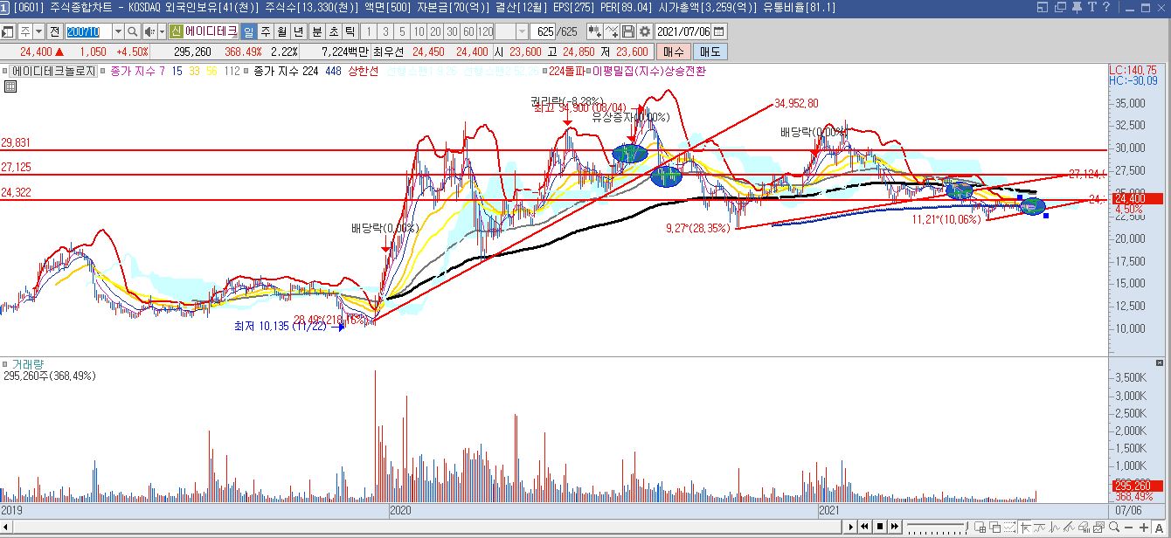1171x538 pixels.
Task: Expand the stock code history dropdown
Action: (x=118, y=31)
